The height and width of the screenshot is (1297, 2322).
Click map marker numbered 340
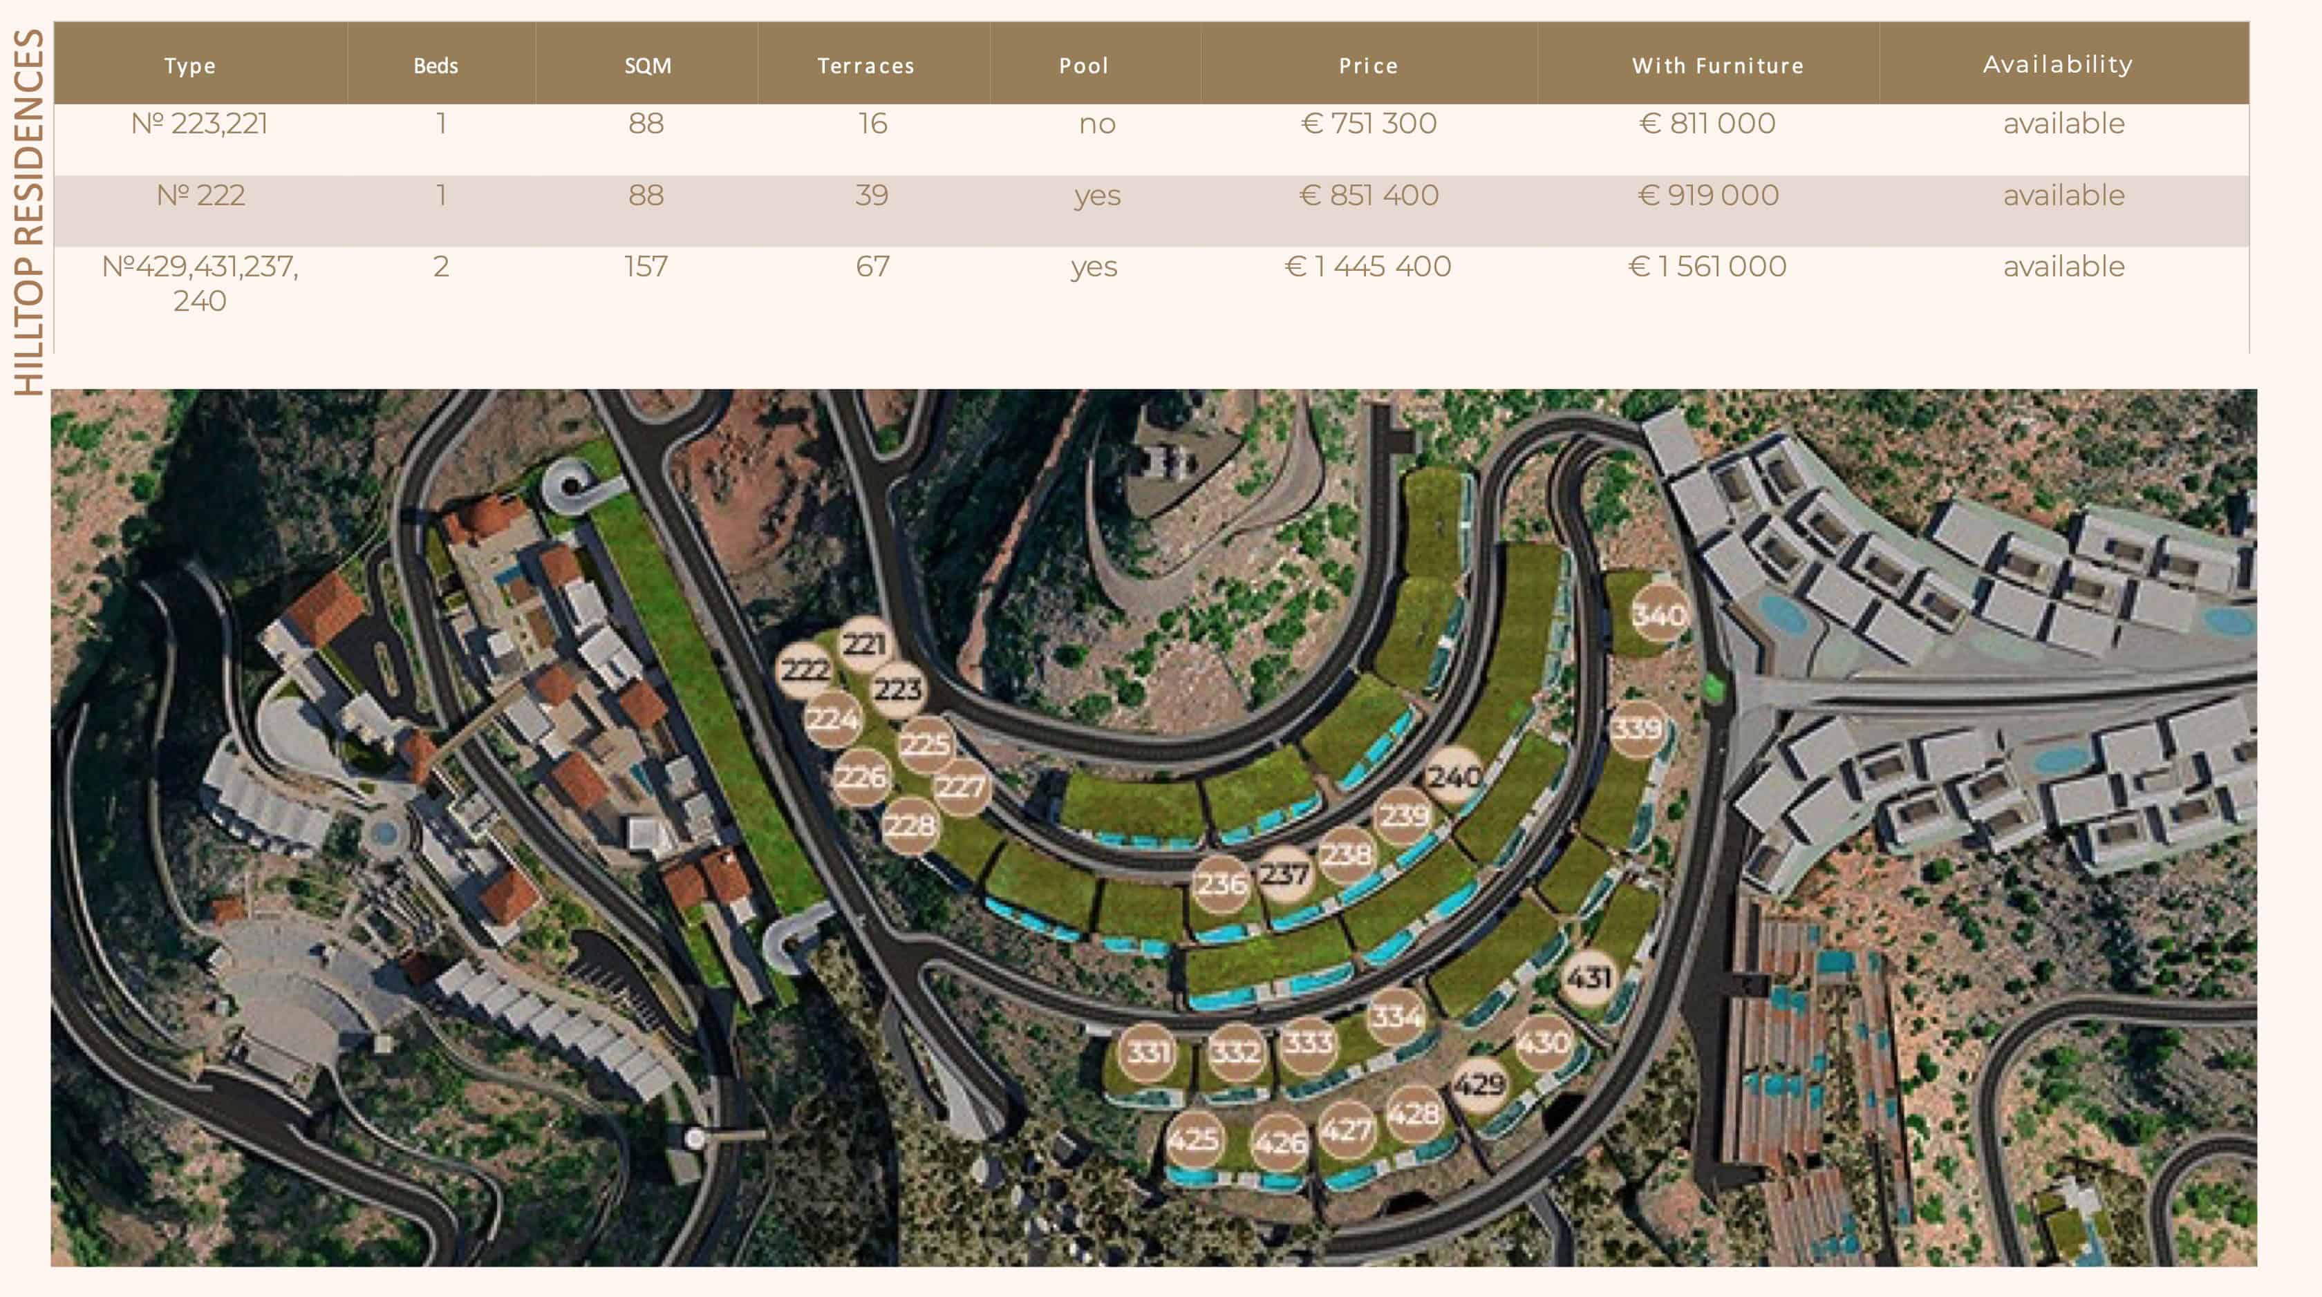[1658, 615]
